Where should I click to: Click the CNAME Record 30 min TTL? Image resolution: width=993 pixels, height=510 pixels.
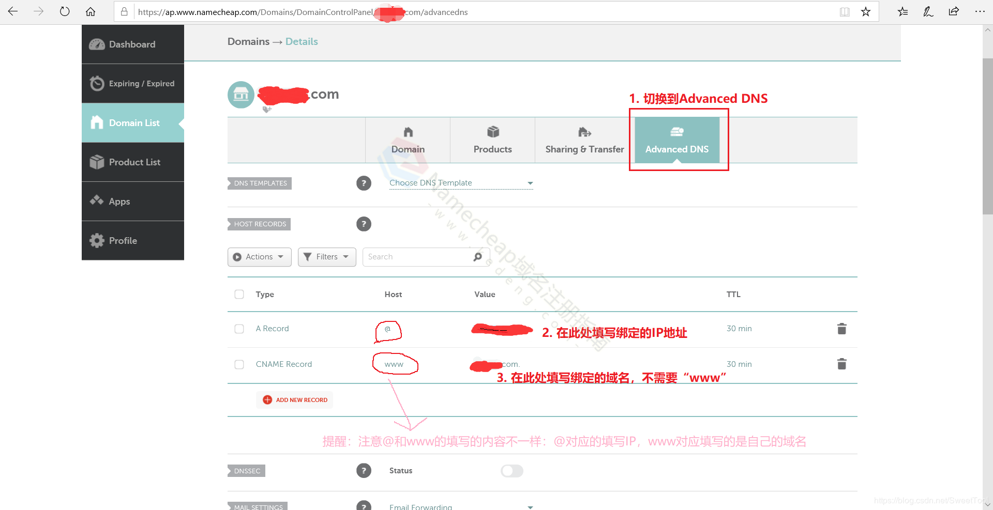pyautogui.click(x=739, y=364)
